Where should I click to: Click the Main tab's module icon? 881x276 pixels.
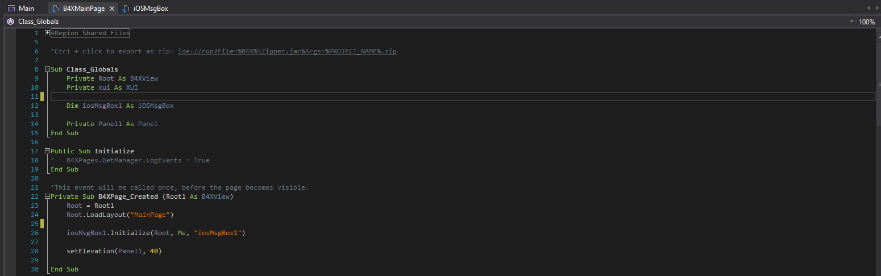[x=11, y=9]
